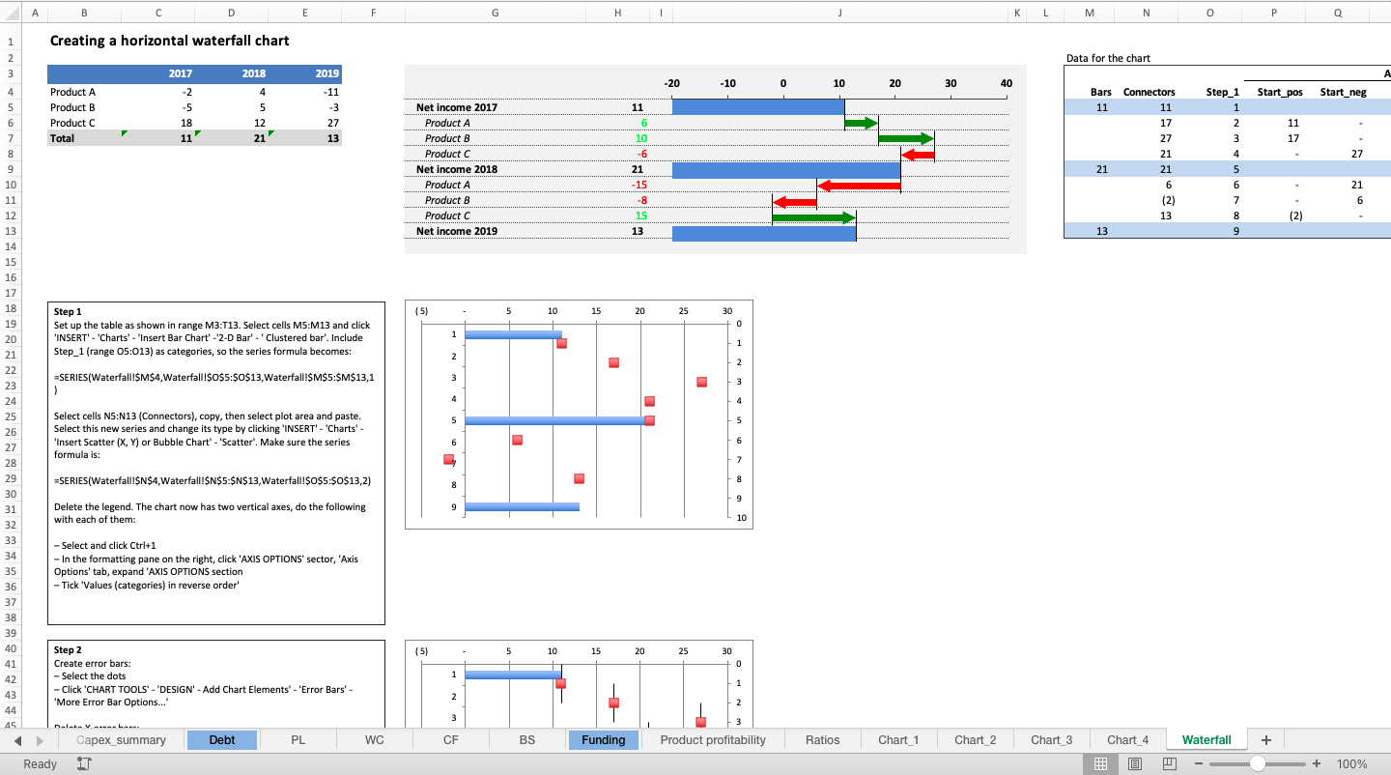Select column G header
Screen dimensions: 1391x775
[x=496, y=13]
